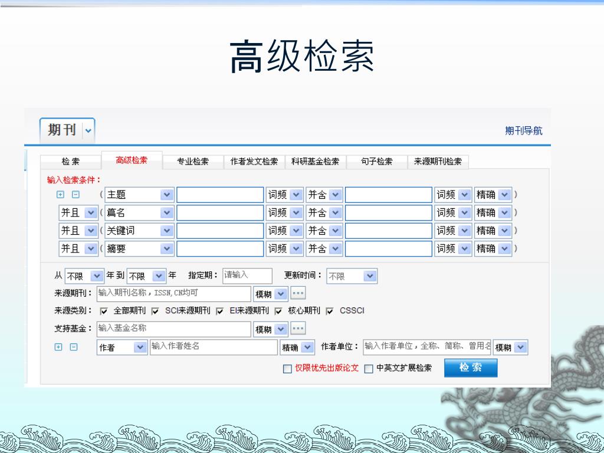This screenshot has height=453, width=604.
Task: Switch to the 句子检索 tab
Action: [x=377, y=162]
